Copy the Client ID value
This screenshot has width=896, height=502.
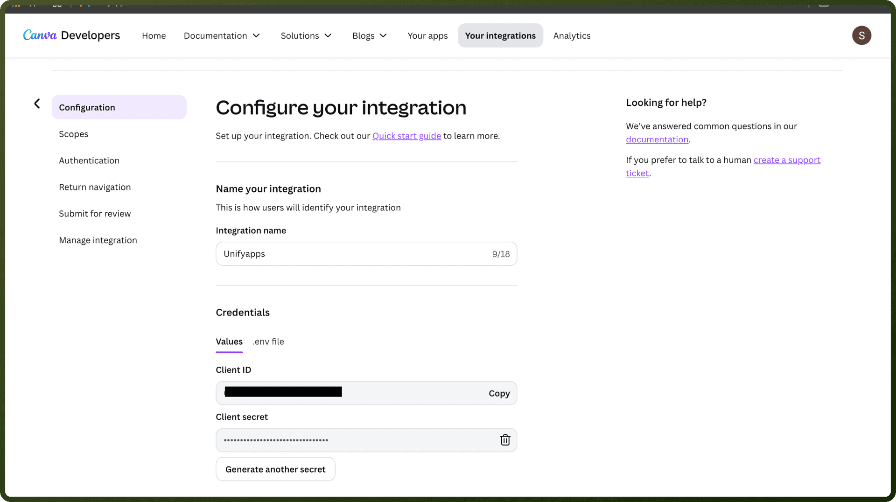click(499, 393)
